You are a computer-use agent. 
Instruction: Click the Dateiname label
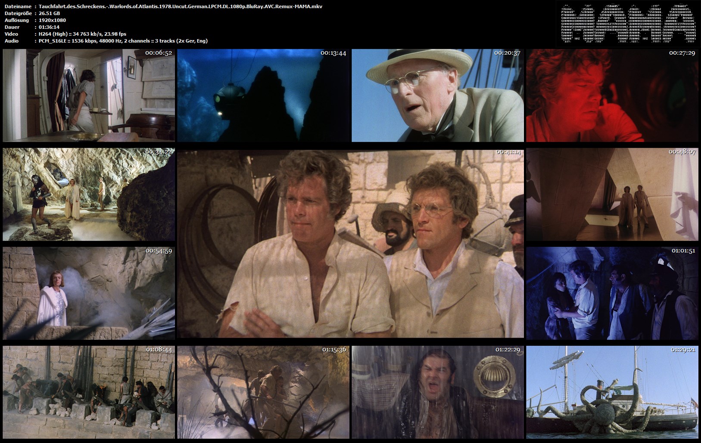coord(18,6)
